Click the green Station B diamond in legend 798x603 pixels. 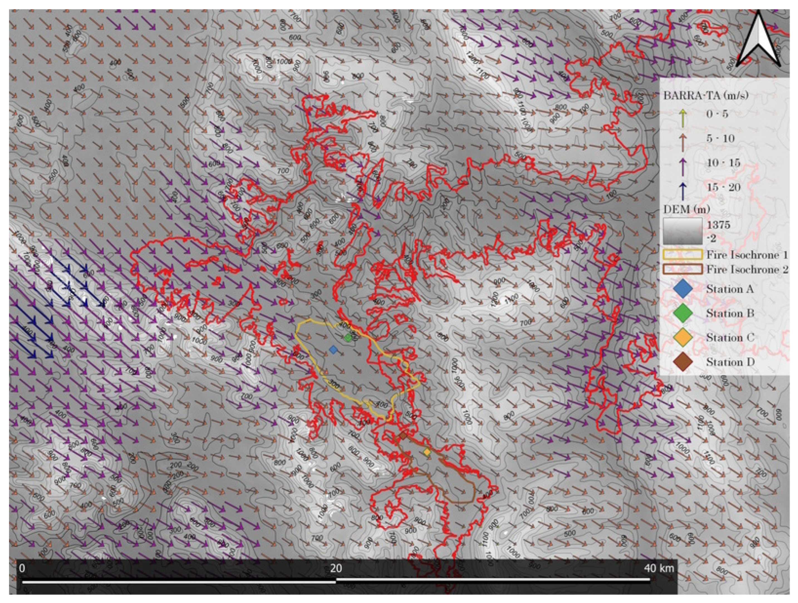point(683,313)
